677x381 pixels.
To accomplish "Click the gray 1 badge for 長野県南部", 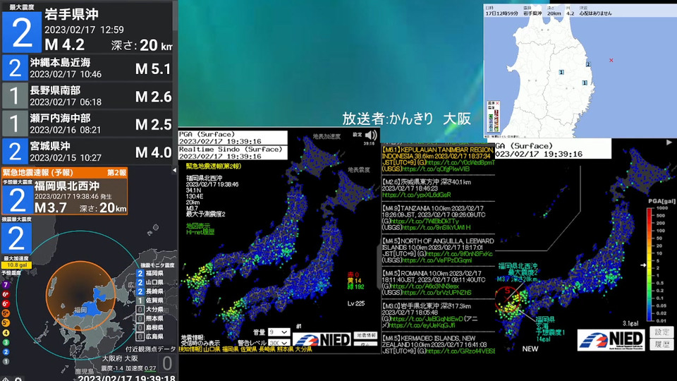I will 15,95.
